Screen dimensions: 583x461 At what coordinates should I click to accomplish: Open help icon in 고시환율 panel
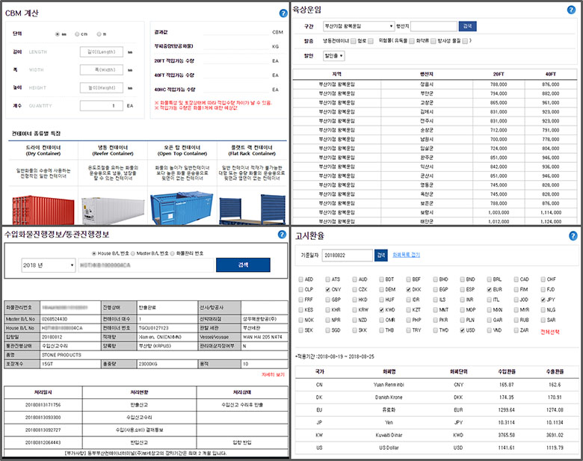[573, 235]
